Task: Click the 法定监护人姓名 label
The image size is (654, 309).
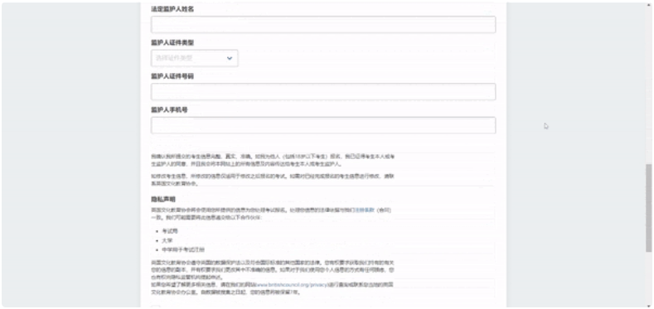Action: pos(172,9)
